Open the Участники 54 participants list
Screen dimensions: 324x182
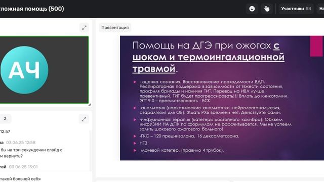point(296,9)
